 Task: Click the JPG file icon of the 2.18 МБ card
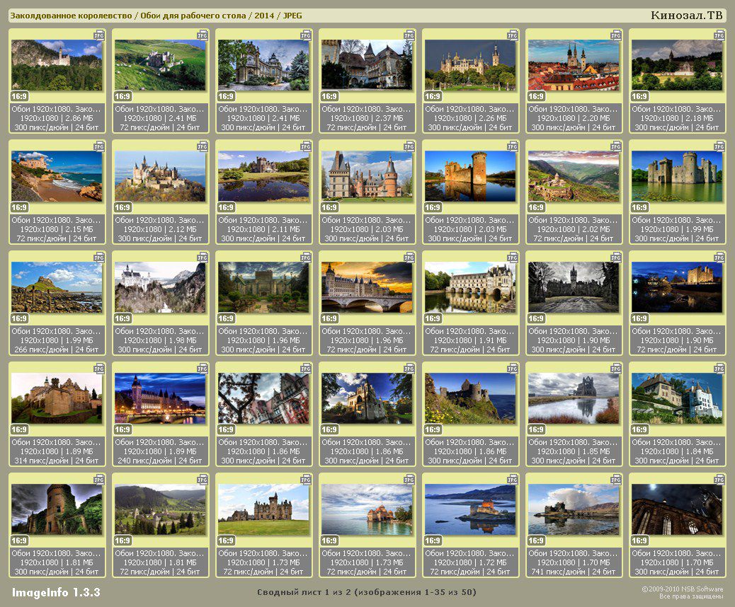click(x=719, y=35)
